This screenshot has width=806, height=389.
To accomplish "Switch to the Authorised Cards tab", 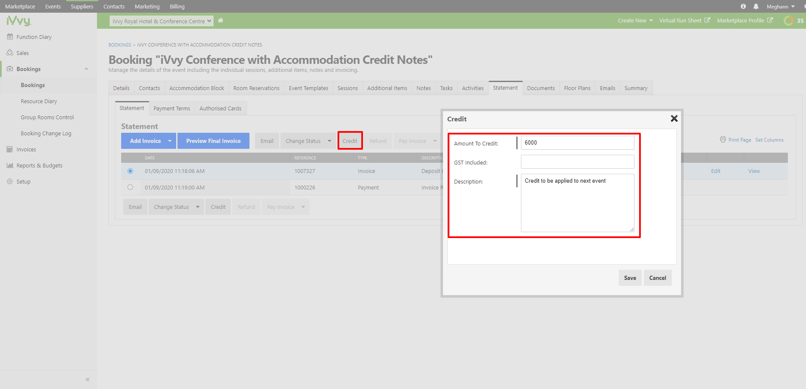I will pyautogui.click(x=220, y=108).
